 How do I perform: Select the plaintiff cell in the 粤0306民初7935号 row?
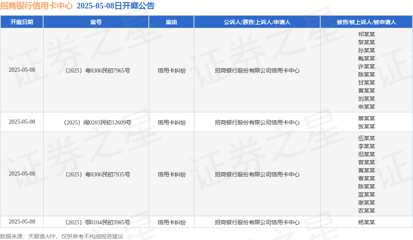[257, 174]
